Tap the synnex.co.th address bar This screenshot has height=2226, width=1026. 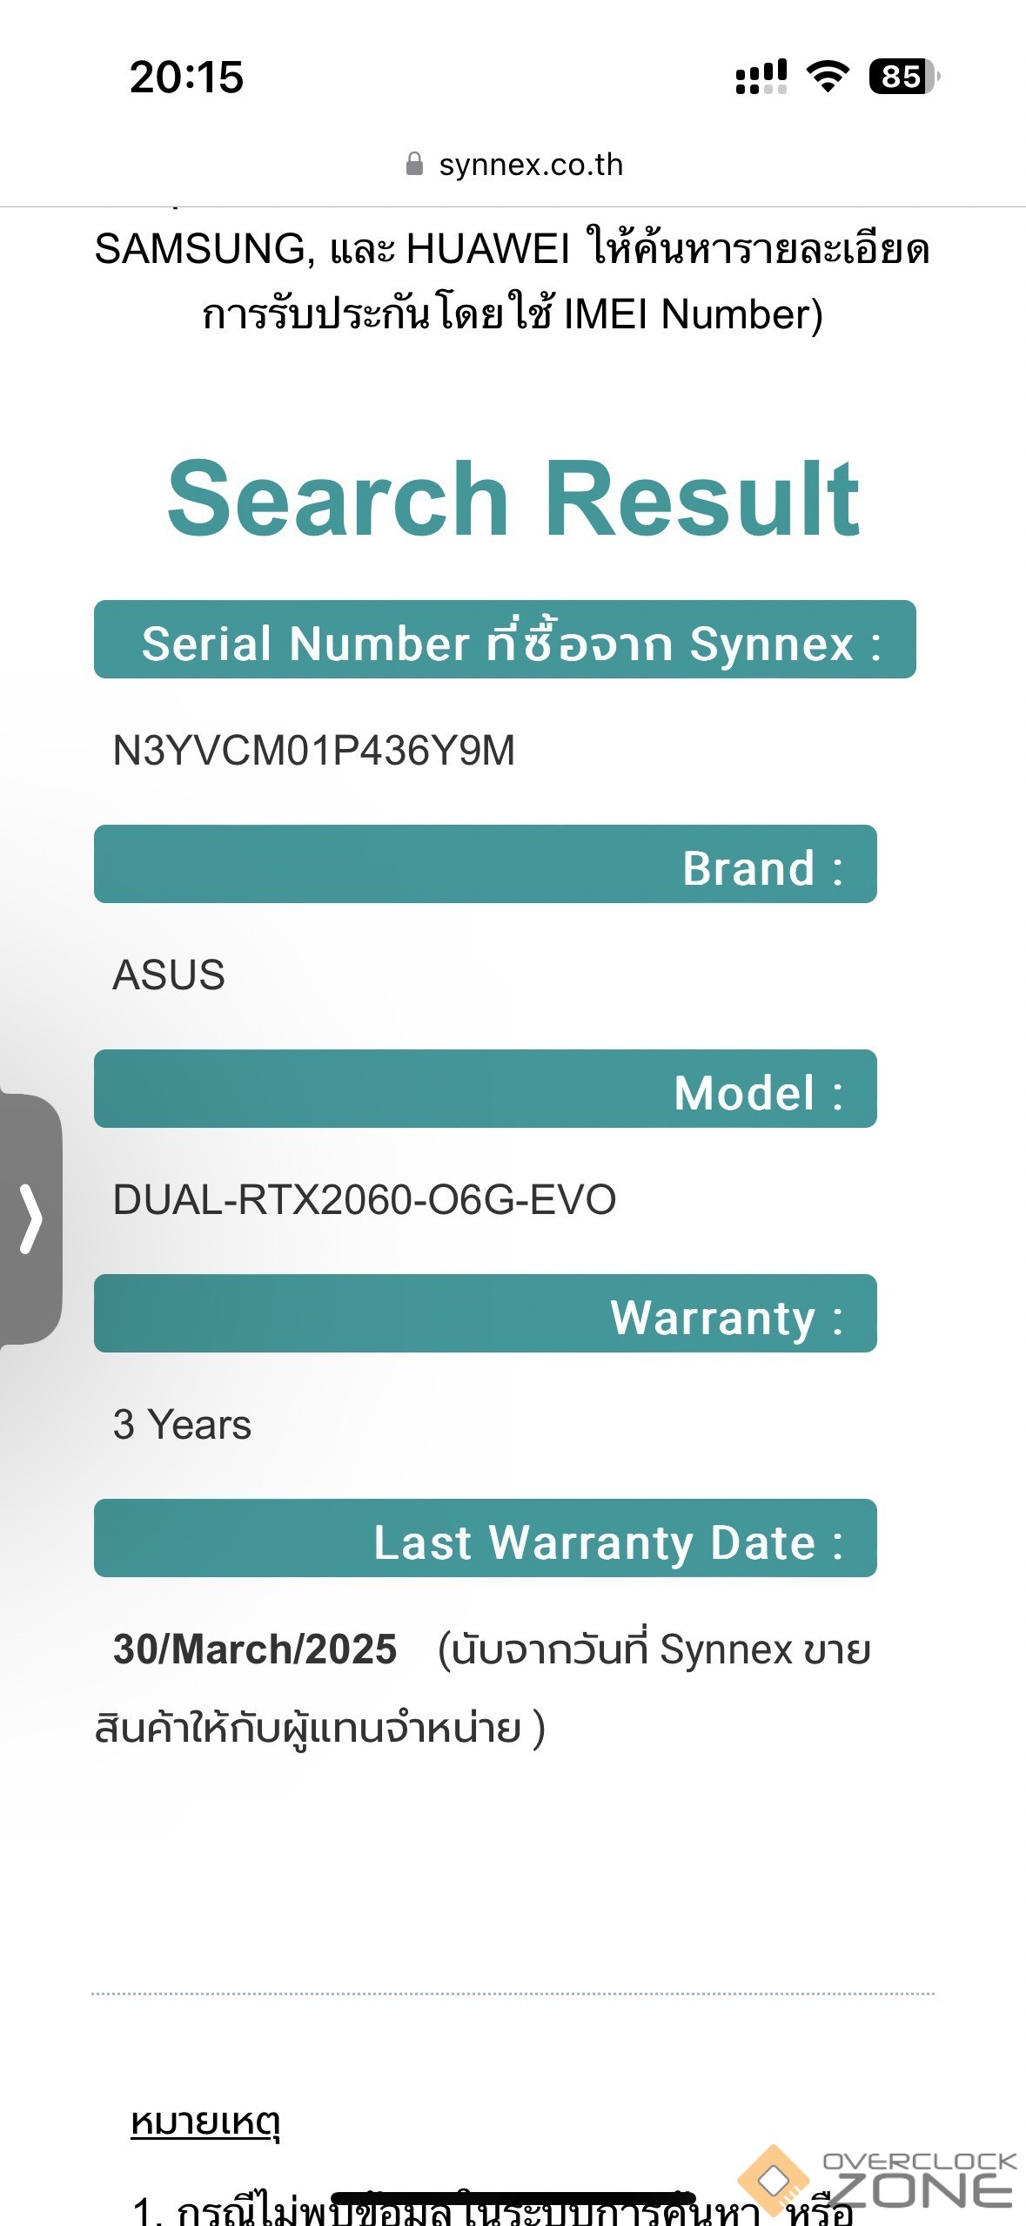[x=530, y=165]
